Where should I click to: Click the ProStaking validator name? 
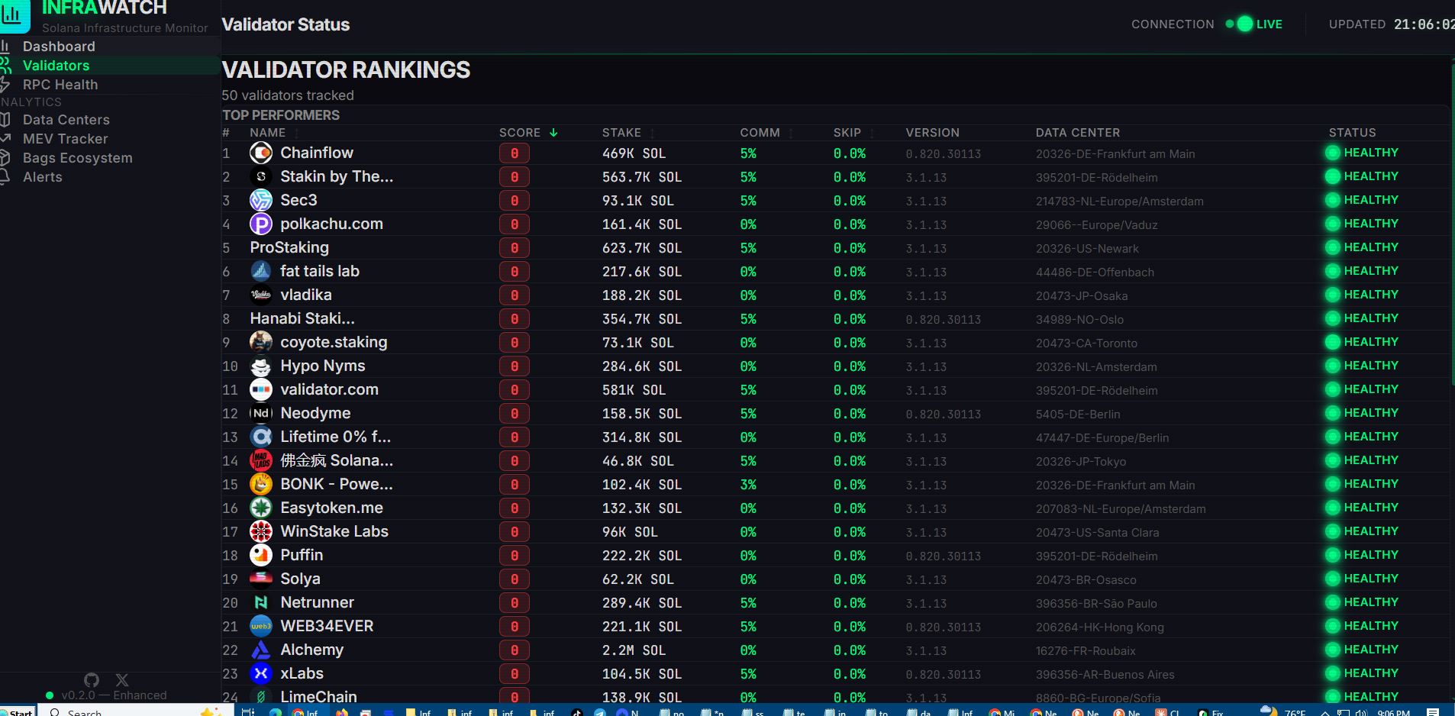click(x=289, y=247)
